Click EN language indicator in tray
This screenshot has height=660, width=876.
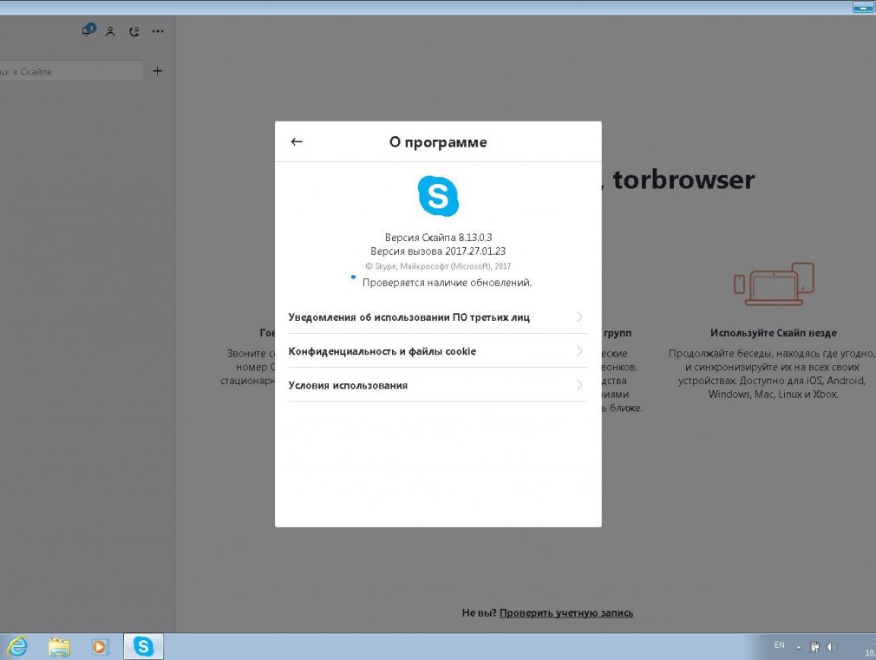click(x=780, y=645)
